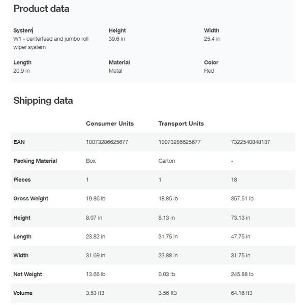Click the Shipping data heading
305x305 pixels.
click(x=43, y=101)
